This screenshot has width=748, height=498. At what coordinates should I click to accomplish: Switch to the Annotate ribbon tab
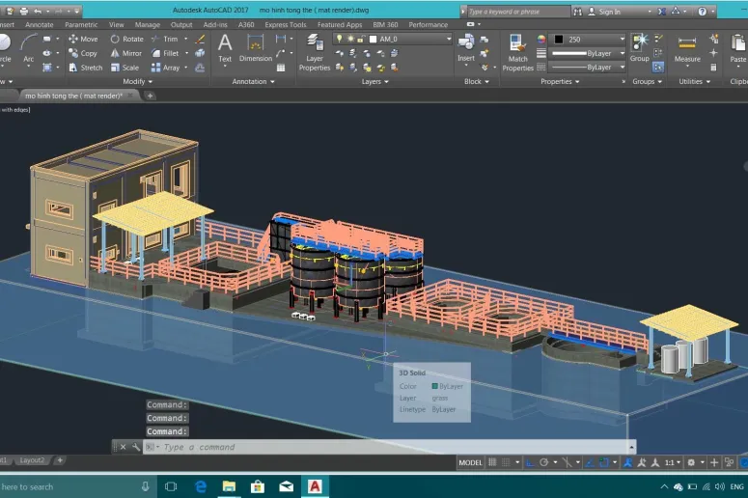click(40, 25)
